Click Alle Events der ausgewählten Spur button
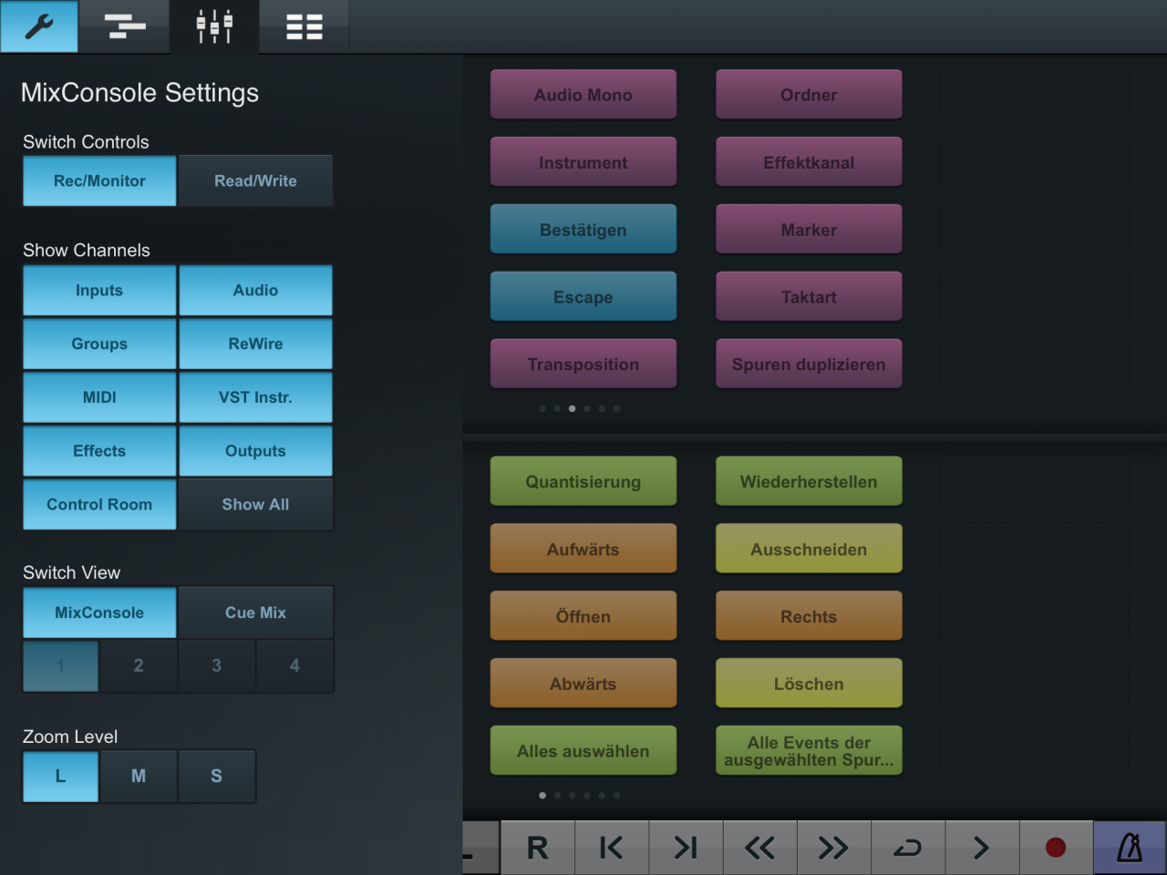Screen dimensions: 1167x875 [809, 751]
